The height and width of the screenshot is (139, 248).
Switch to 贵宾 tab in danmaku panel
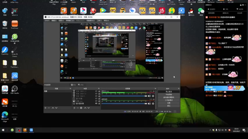(225, 13)
